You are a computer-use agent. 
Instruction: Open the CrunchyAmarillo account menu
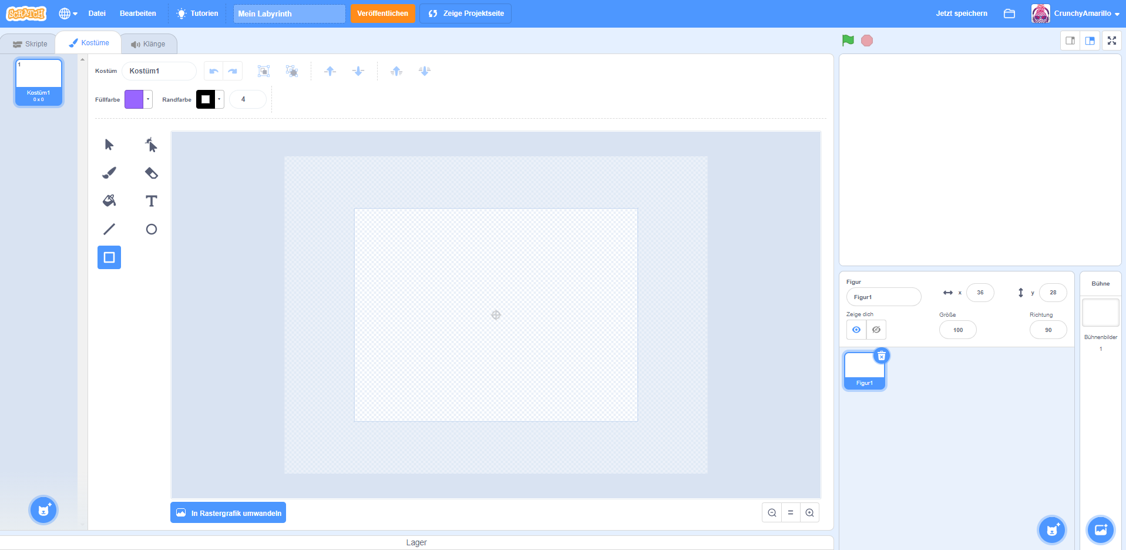[1075, 14]
